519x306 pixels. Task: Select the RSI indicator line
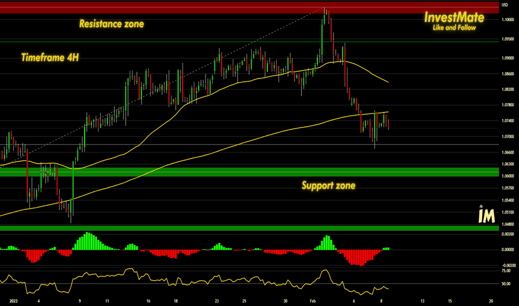point(194,282)
